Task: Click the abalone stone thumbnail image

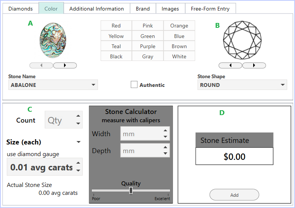Action: tap(53, 40)
